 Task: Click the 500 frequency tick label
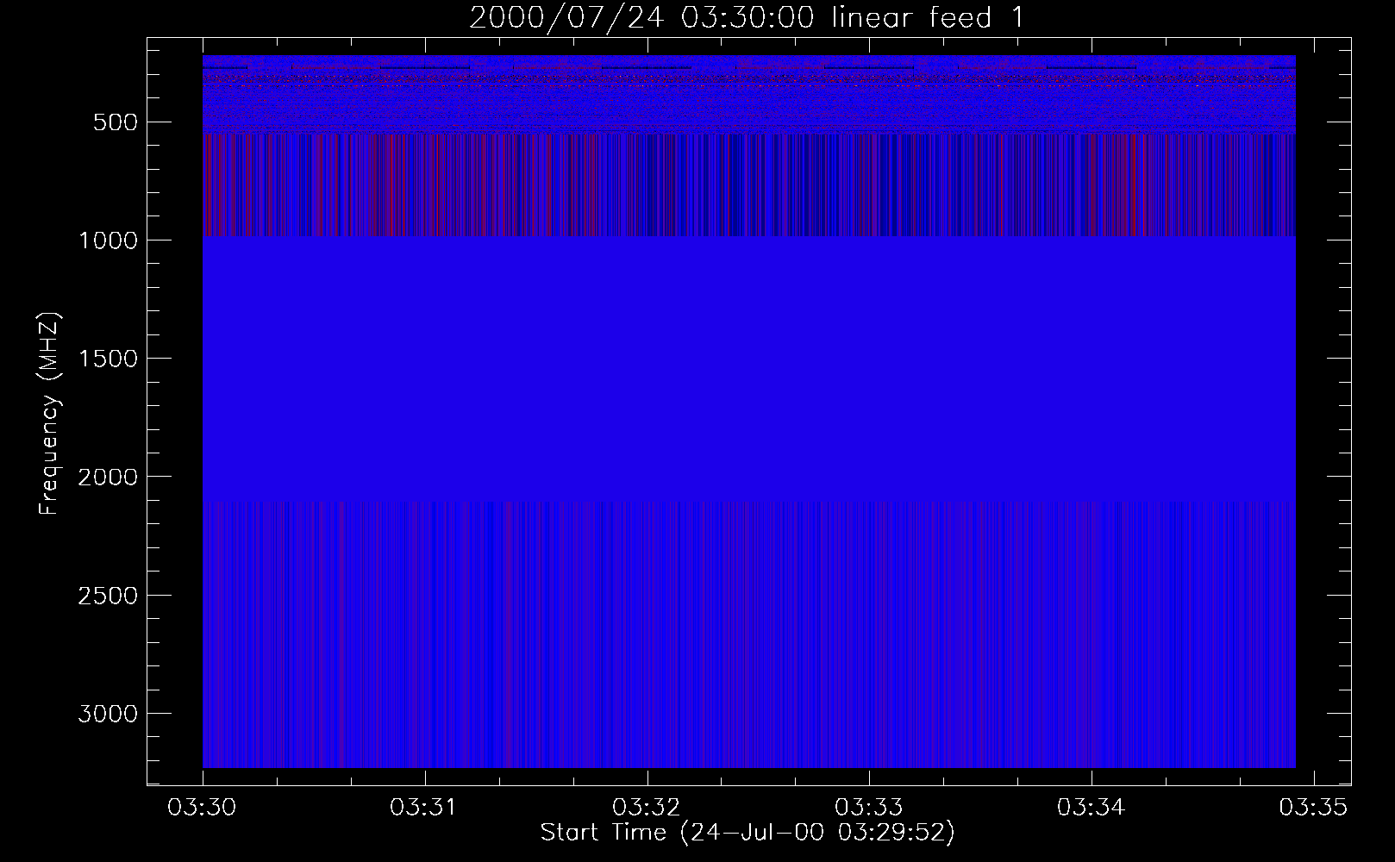(x=116, y=122)
